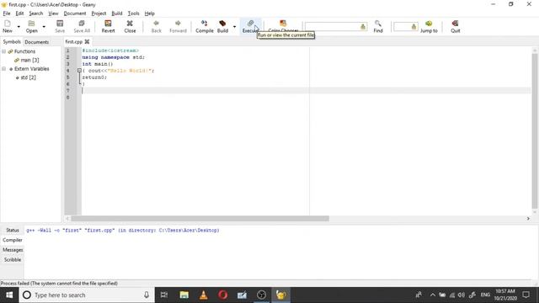539x303 pixels.
Task: Build the current file with Build icon
Action: coord(222,26)
